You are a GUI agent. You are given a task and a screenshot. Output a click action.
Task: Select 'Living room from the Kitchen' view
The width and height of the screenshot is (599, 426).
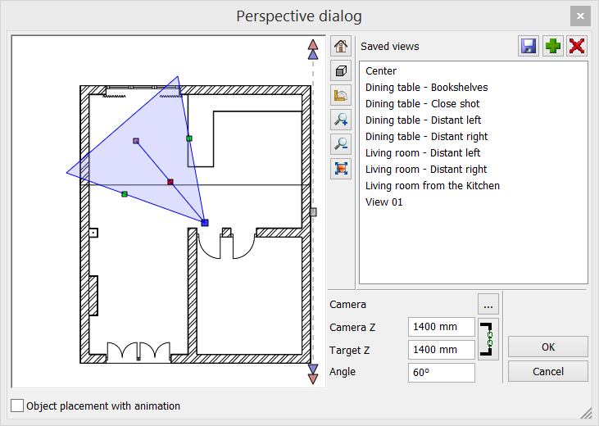click(432, 186)
